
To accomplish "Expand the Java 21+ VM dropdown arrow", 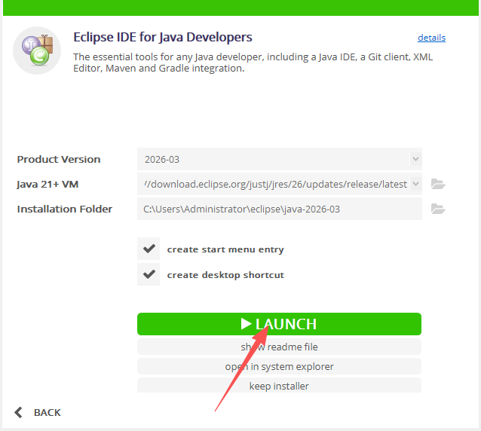I will pyautogui.click(x=415, y=184).
